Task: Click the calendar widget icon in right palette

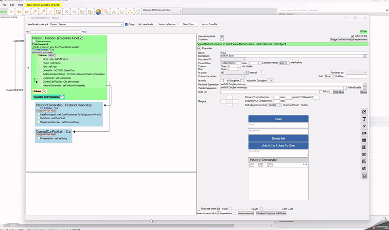Action: coord(364,140)
